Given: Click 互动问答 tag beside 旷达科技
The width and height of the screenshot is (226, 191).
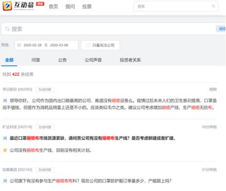Looking at the screenshot, I should [x=45, y=127].
